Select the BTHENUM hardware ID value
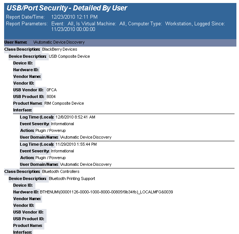239x234 pixels. tap(106, 192)
